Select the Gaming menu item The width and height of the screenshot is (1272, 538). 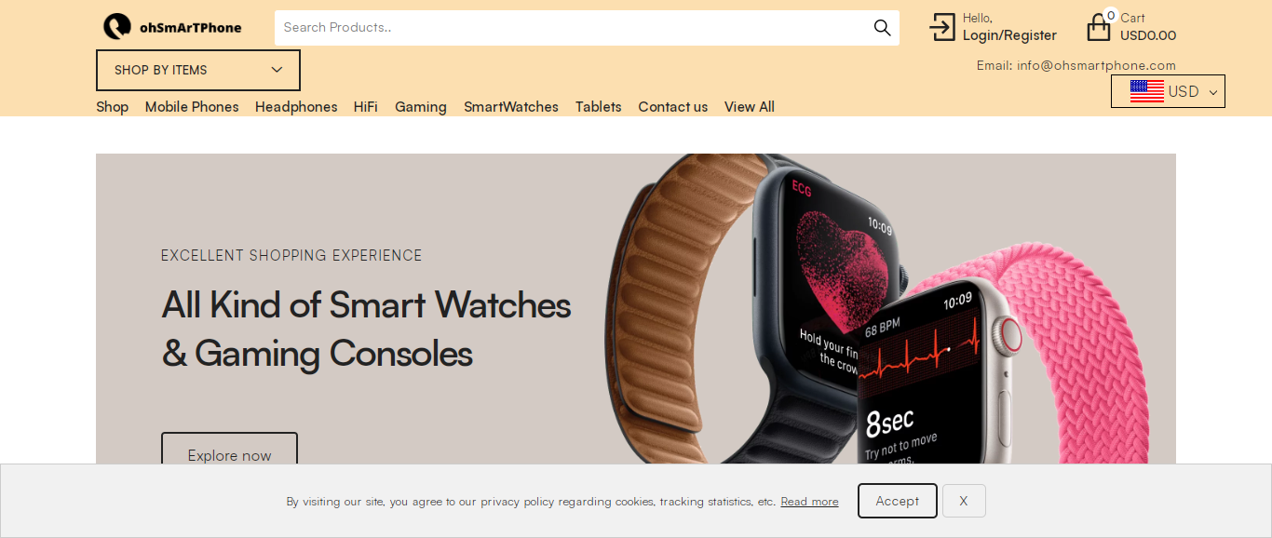click(421, 107)
